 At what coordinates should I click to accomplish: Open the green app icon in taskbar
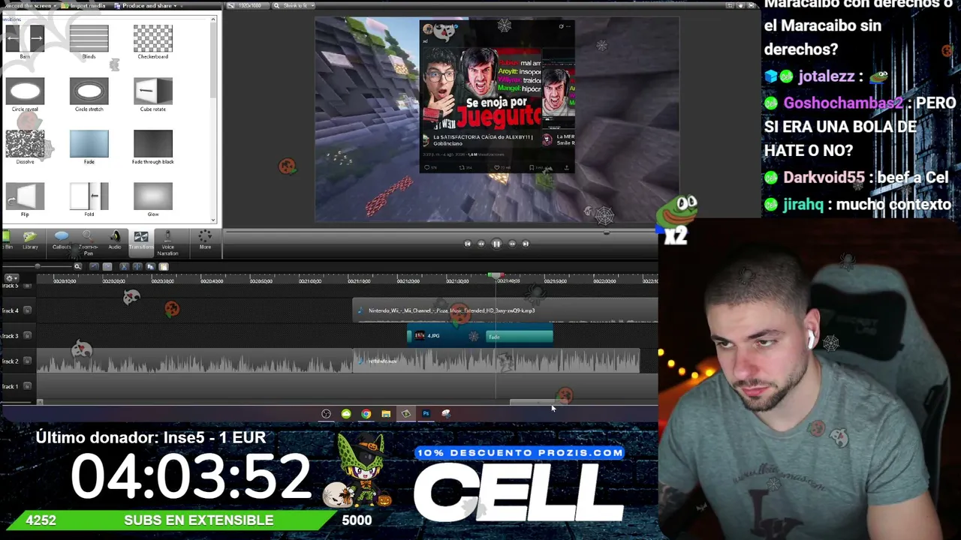point(346,414)
